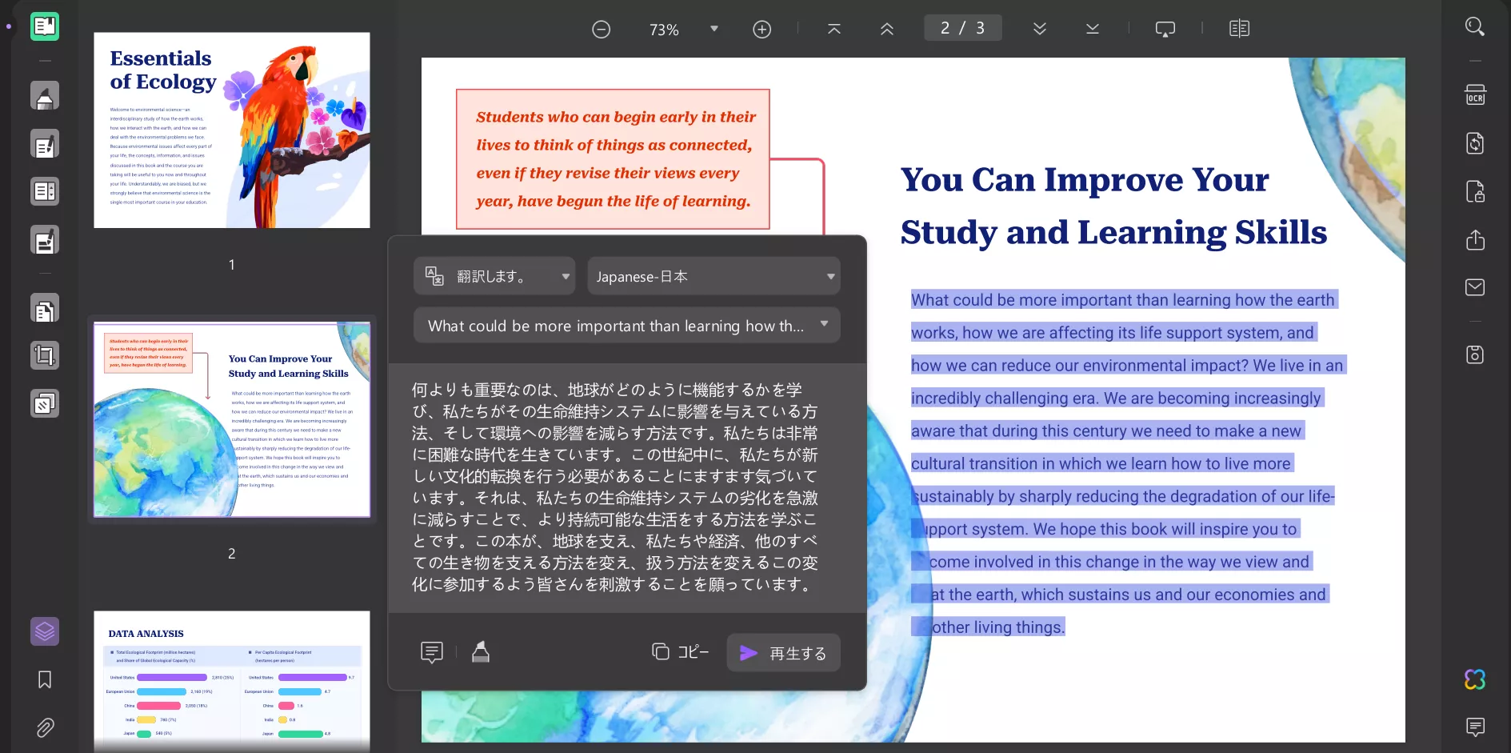Run OCR text recognition
This screenshot has width=1511, height=753.
click(1475, 95)
